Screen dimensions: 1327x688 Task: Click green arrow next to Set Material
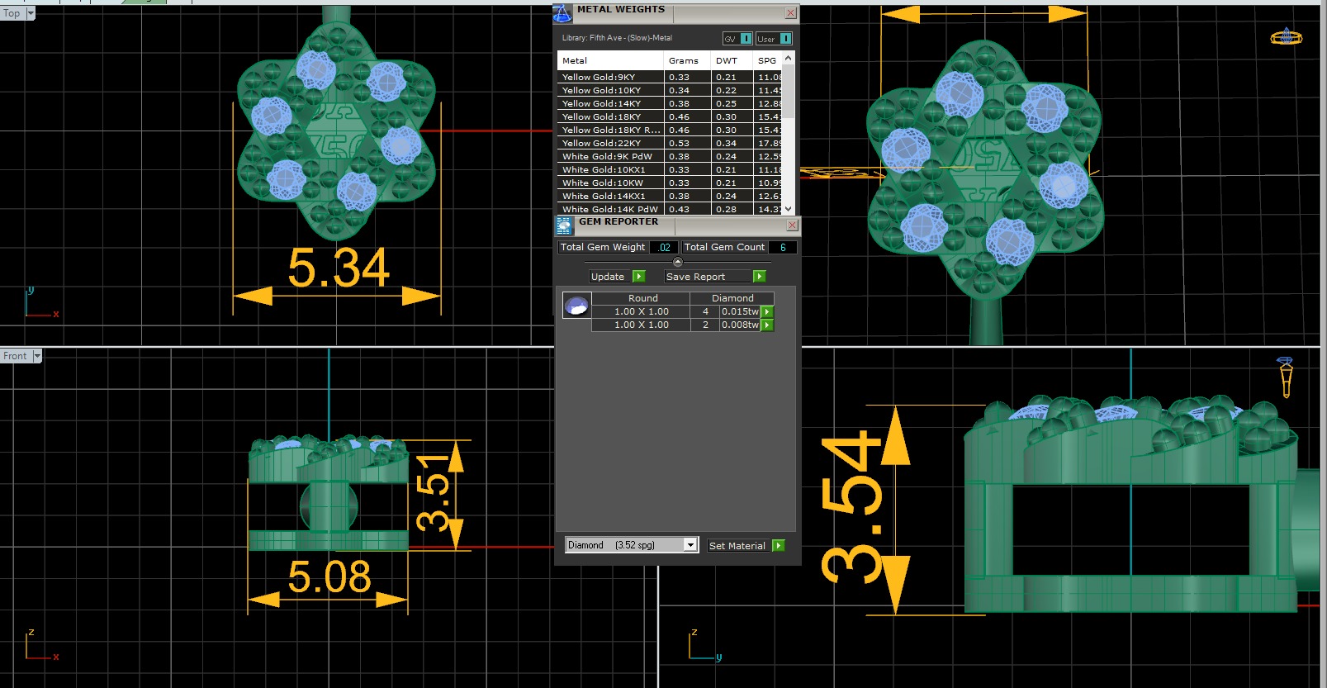pos(779,546)
